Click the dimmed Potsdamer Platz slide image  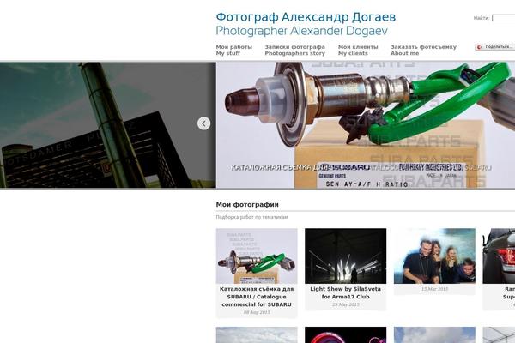(x=108, y=125)
